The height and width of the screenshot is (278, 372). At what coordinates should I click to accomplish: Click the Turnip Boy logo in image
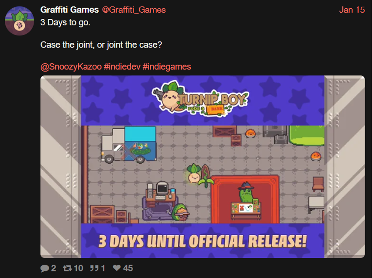(200, 99)
